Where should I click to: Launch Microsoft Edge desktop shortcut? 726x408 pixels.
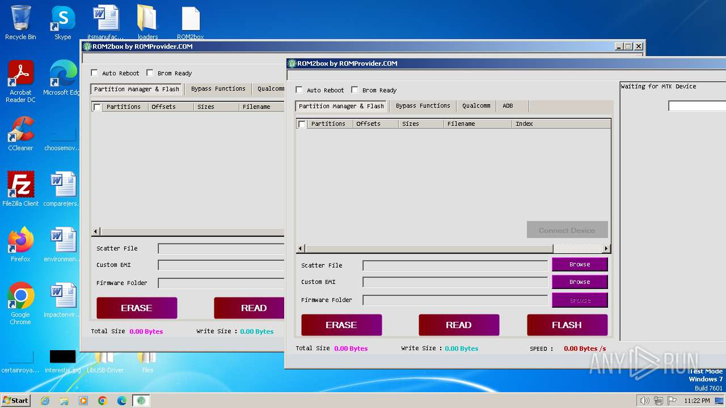62,78
